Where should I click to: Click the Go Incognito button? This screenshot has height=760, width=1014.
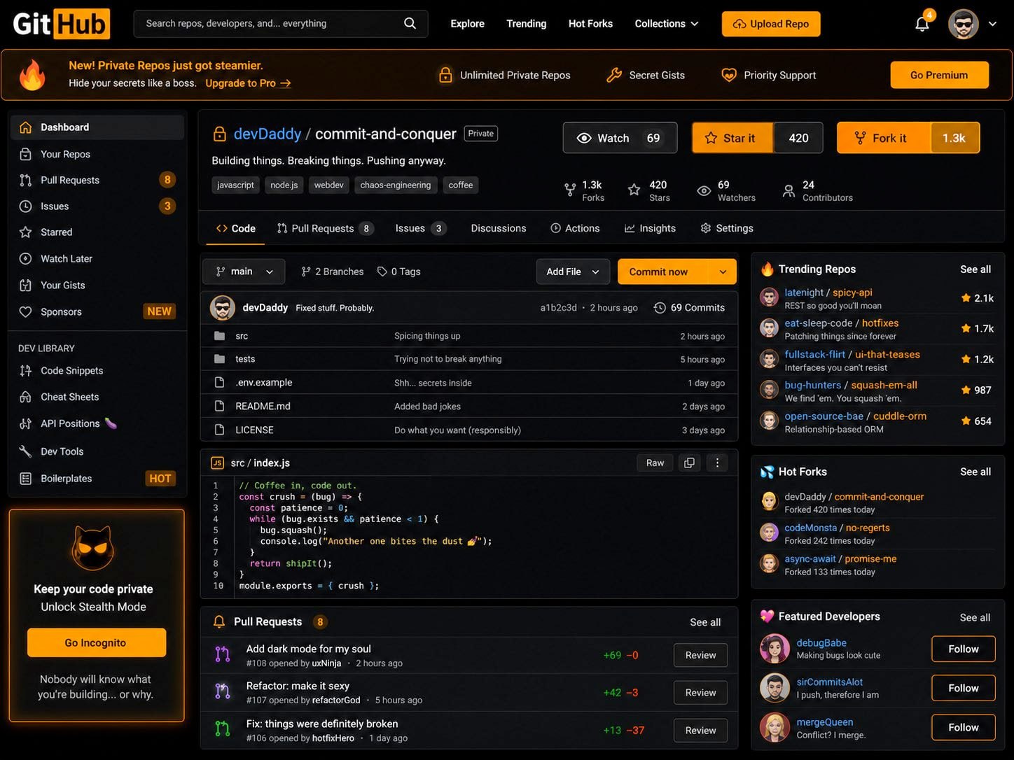(97, 642)
